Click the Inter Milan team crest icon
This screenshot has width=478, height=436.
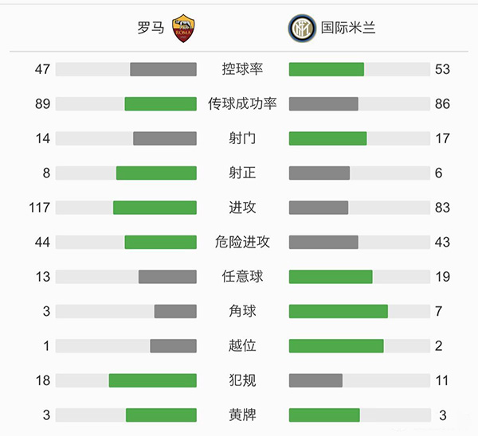(300, 28)
